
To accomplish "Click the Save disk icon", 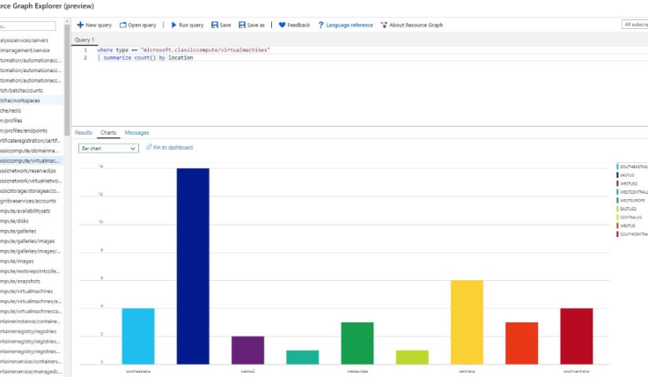I will (x=215, y=26).
